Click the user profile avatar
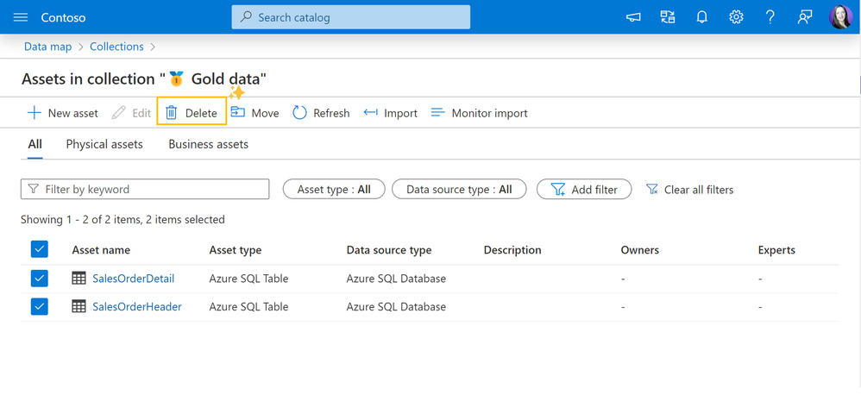The width and height of the screenshot is (861, 395). coord(840,17)
